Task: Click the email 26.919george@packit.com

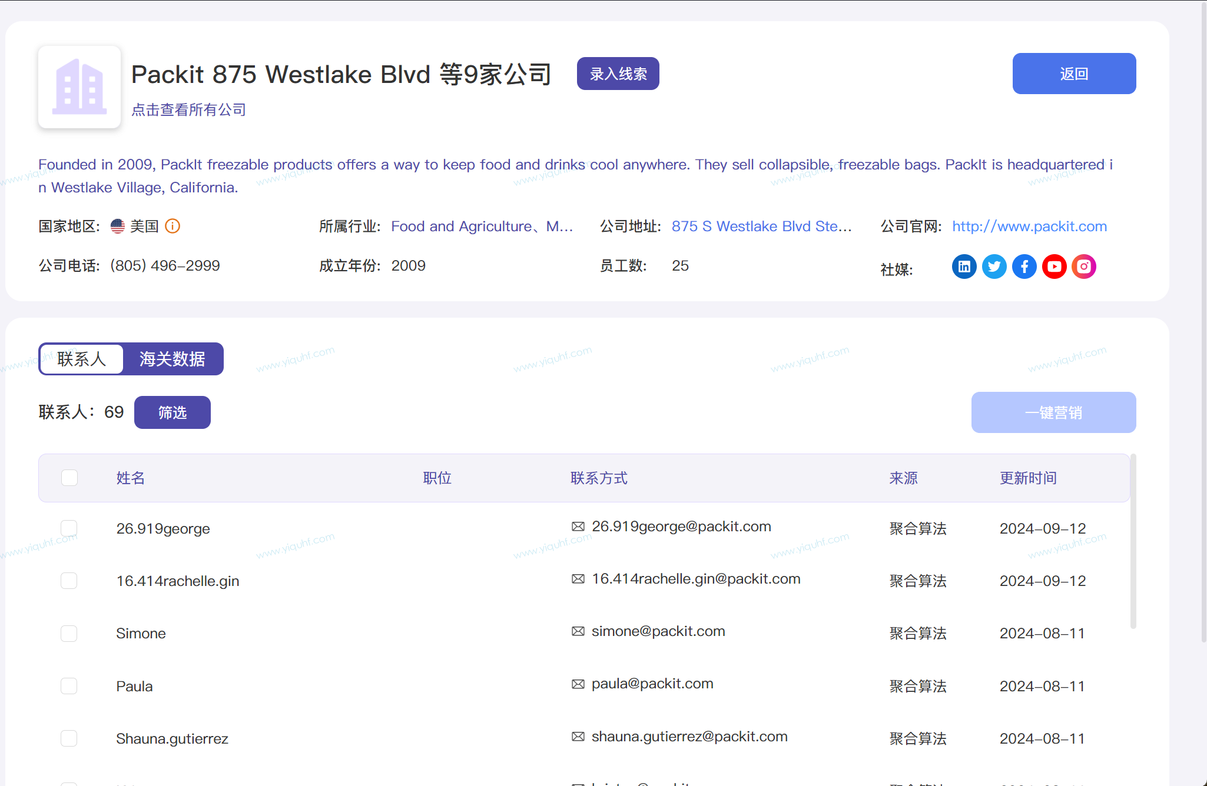Action: pos(681,527)
